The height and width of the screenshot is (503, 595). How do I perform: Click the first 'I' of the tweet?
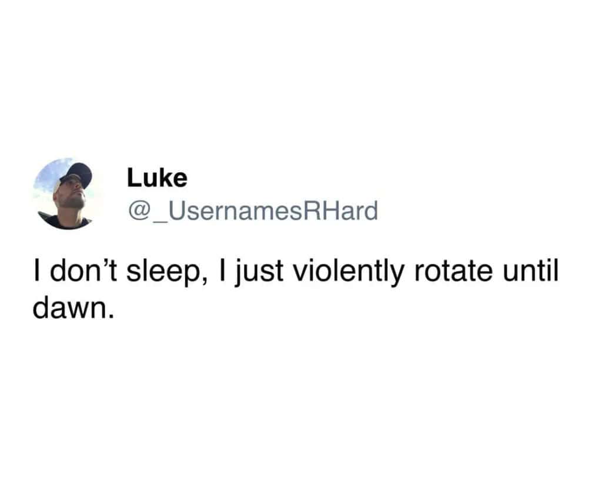pos(36,271)
